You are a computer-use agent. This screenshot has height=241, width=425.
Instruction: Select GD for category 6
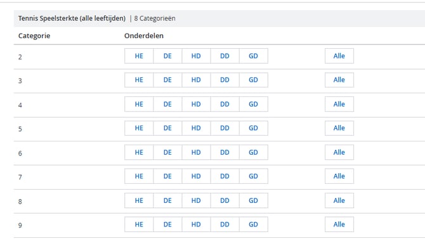tap(254, 152)
